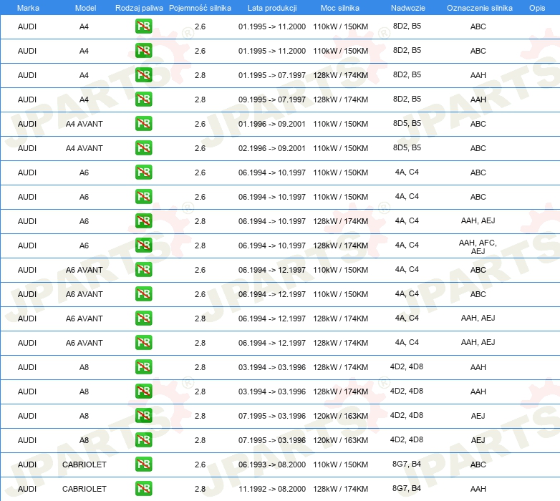Image resolution: width=560 pixels, height=501 pixels.
Task: Select the date cell '02.1996 -> 09.2001'
Action: [272, 148]
